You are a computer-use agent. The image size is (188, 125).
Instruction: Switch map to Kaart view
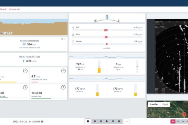[165, 104]
